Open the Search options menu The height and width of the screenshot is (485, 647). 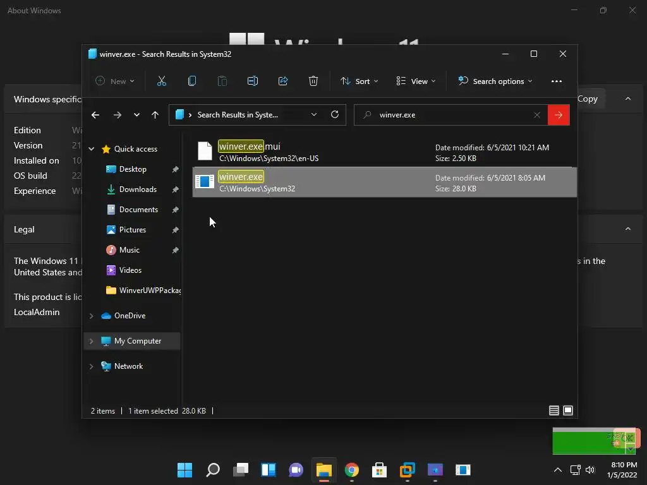[495, 81]
